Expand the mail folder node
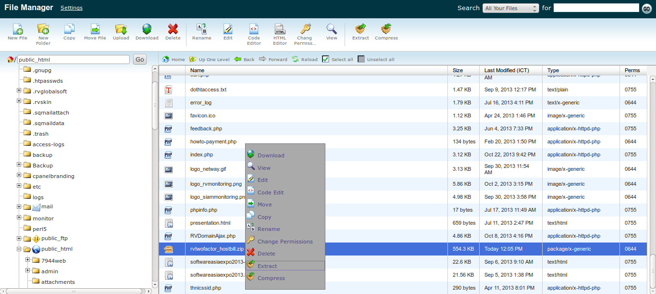Image resolution: width=656 pixels, height=294 pixels. coord(19,207)
